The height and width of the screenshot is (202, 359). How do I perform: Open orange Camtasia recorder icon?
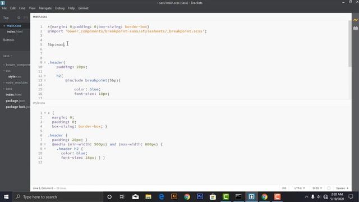[277, 197]
